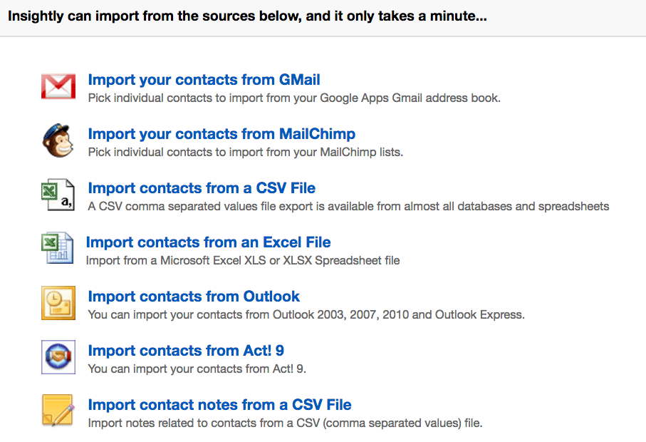The image size is (646, 442).
Task: Open Import contact notes from a CSV File
Action: point(219,405)
